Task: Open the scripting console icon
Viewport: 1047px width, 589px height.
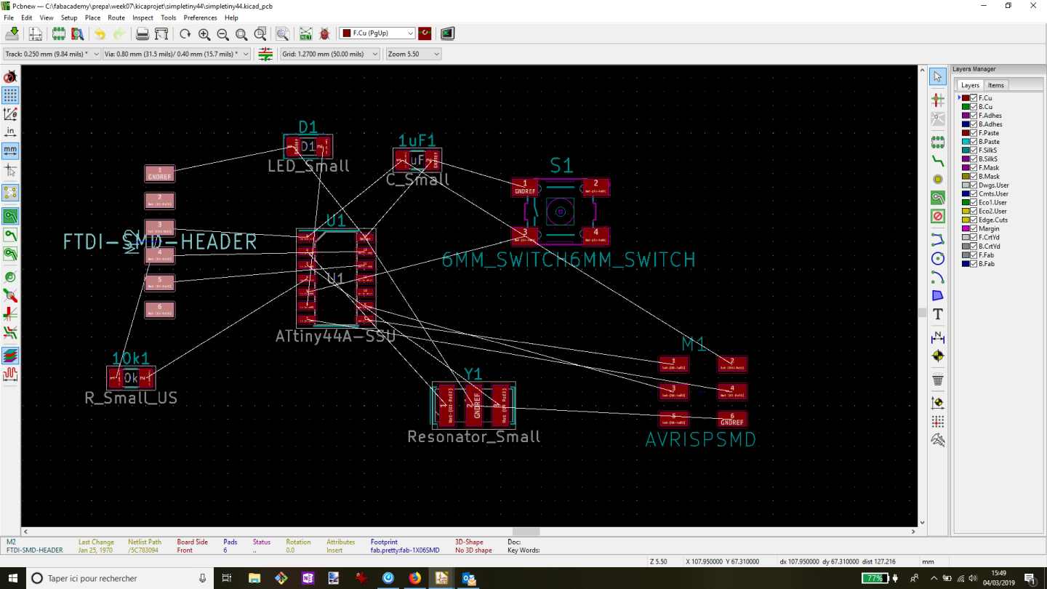Action: tap(447, 33)
